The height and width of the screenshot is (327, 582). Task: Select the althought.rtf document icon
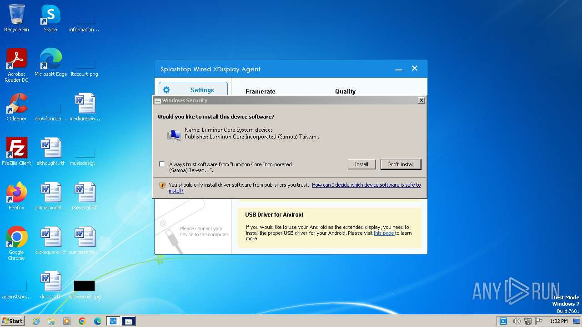coord(50,152)
